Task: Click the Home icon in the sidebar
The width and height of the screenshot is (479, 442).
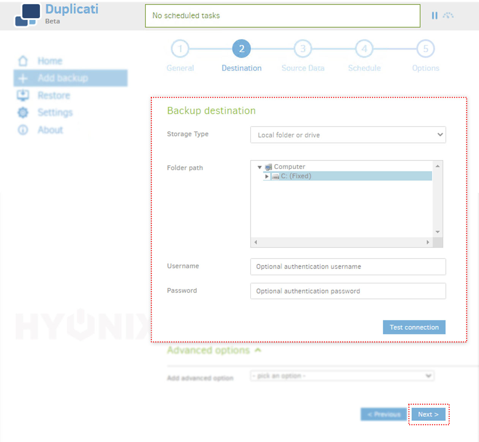Action: [23, 60]
